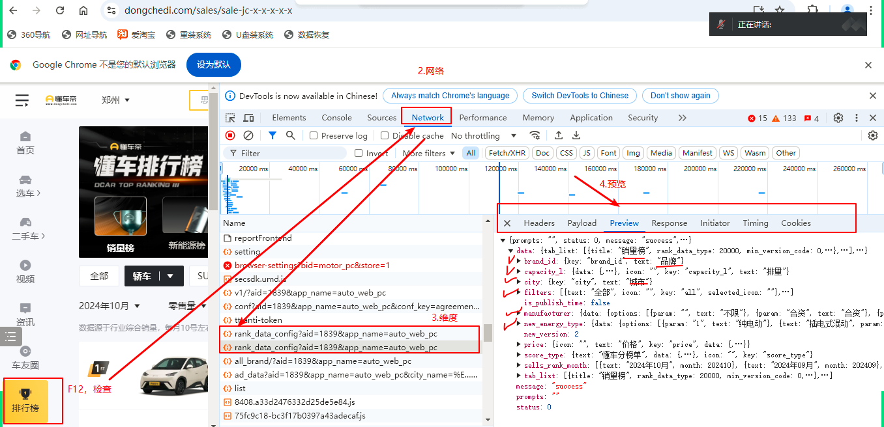Open the 零售量 dropdown
This screenshot has width=884, height=427.
[x=186, y=306]
